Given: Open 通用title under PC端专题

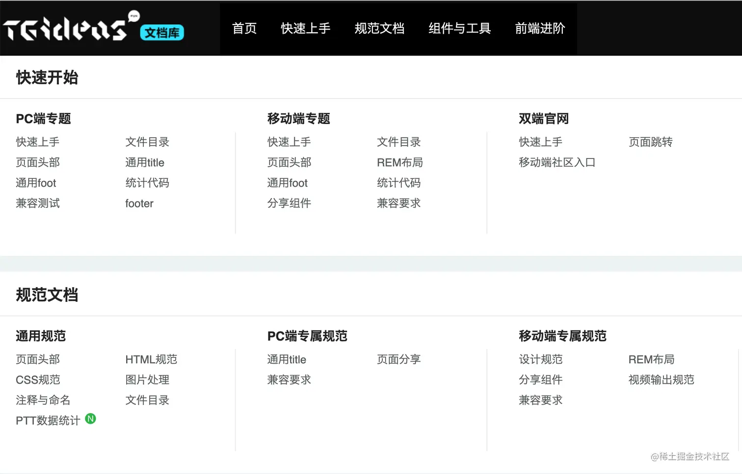Looking at the screenshot, I should click(x=145, y=162).
